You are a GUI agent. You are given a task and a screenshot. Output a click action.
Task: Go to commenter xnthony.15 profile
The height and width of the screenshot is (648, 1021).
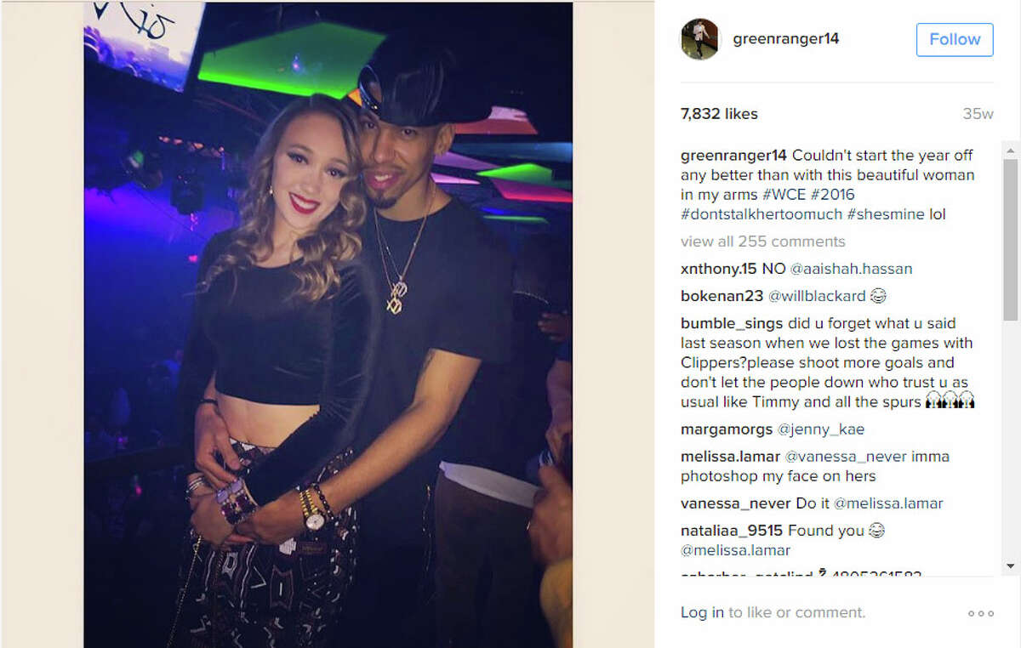(718, 269)
